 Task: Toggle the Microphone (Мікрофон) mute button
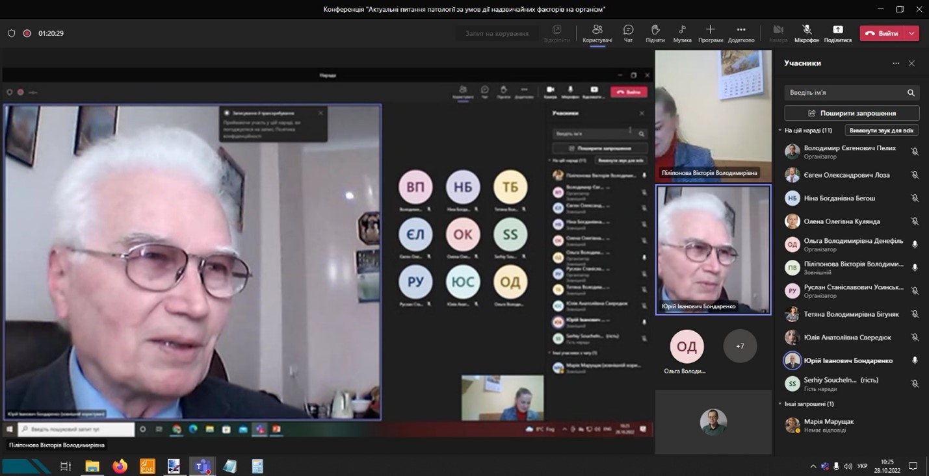pos(806,31)
